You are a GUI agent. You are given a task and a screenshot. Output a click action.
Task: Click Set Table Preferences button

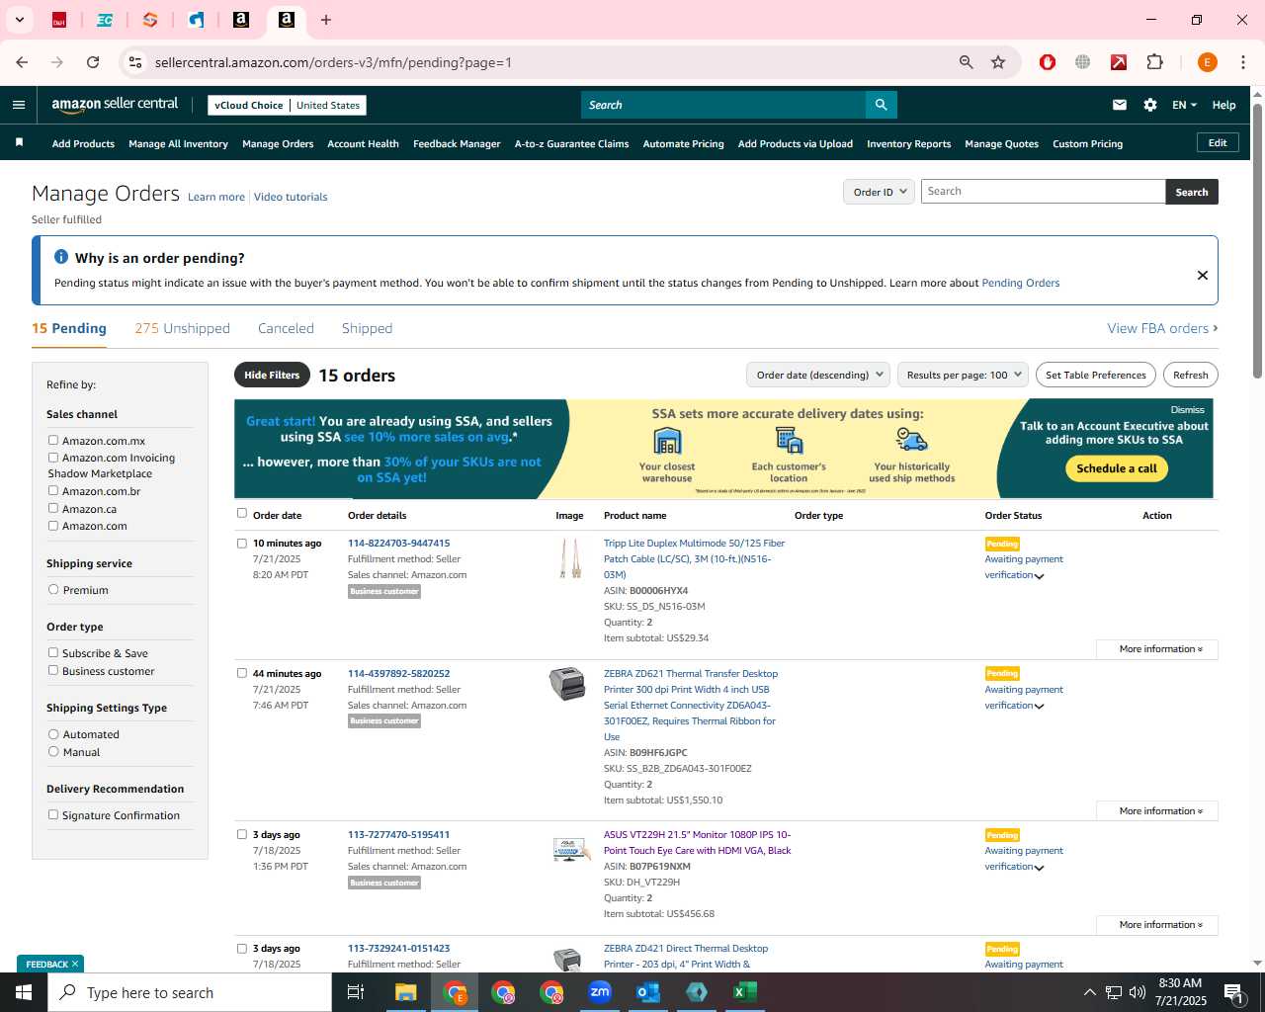(x=1096, y=375)
